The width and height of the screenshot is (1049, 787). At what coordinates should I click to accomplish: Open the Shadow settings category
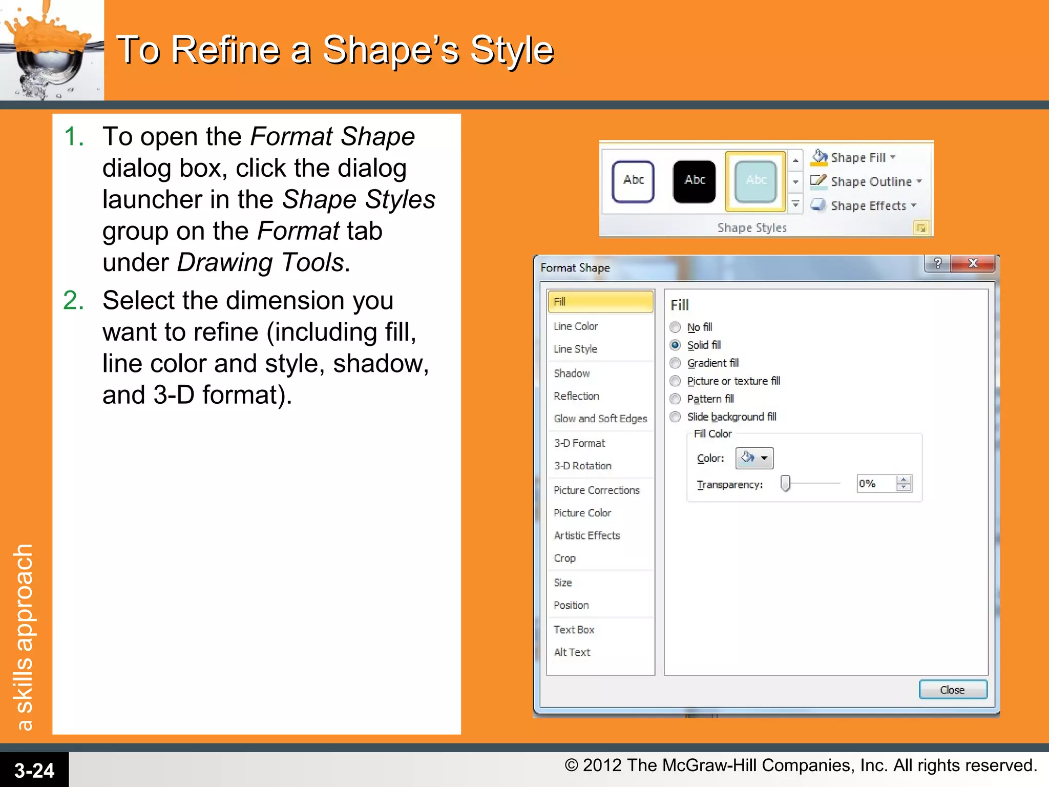572,374
